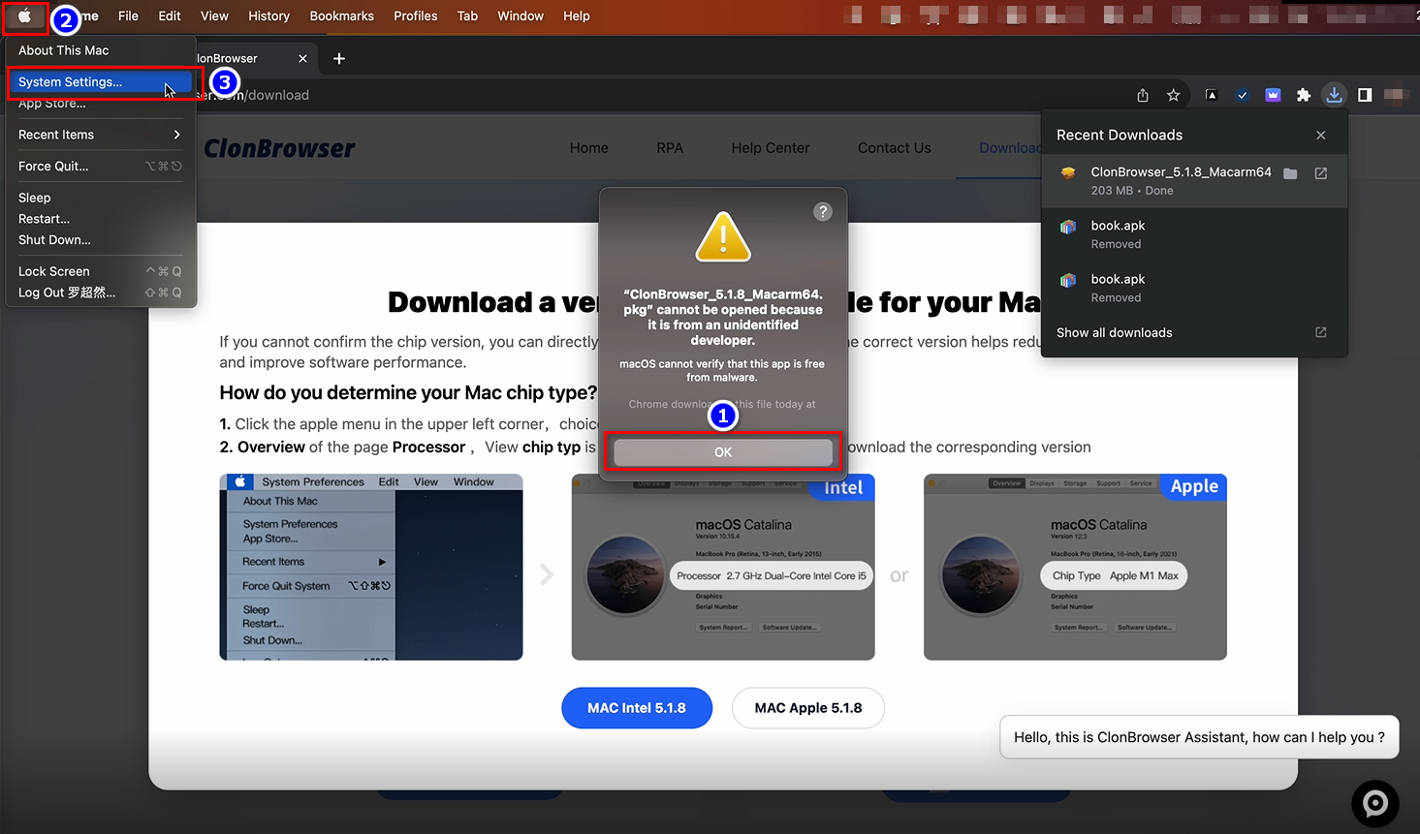Click the blue checkmark extension icon
This screenshot has height=834, width=1420.
pos(1243,95)
